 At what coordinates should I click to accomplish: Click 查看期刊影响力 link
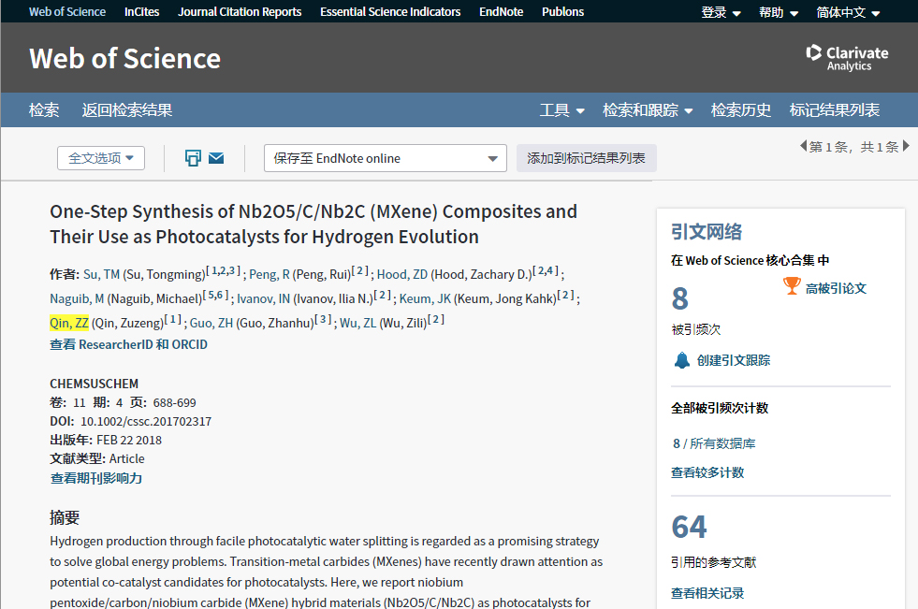(x=96, y=478)
